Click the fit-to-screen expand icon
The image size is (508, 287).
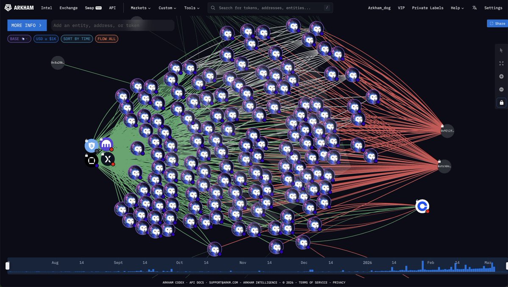pyautogui.click(x=501, y=63)
